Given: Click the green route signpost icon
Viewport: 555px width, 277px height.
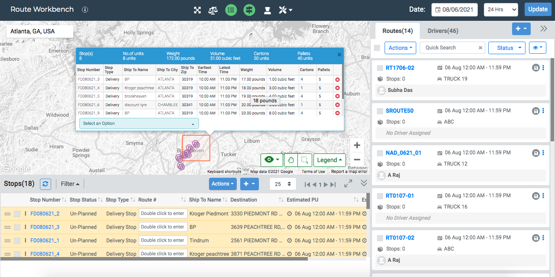Looking at the screenshot, I should pyautogui.click(x=249, y=10).
